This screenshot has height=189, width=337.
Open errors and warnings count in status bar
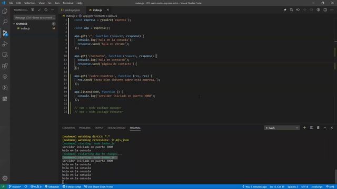click(36, 187)
